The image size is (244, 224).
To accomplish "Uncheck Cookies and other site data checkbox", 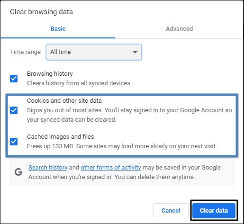I will click(14, 110).
